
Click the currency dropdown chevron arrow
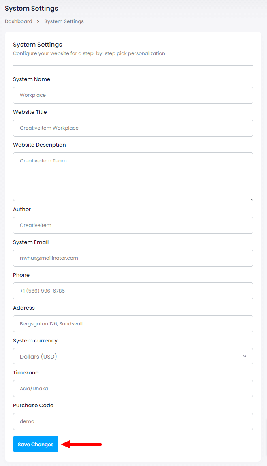244,357
